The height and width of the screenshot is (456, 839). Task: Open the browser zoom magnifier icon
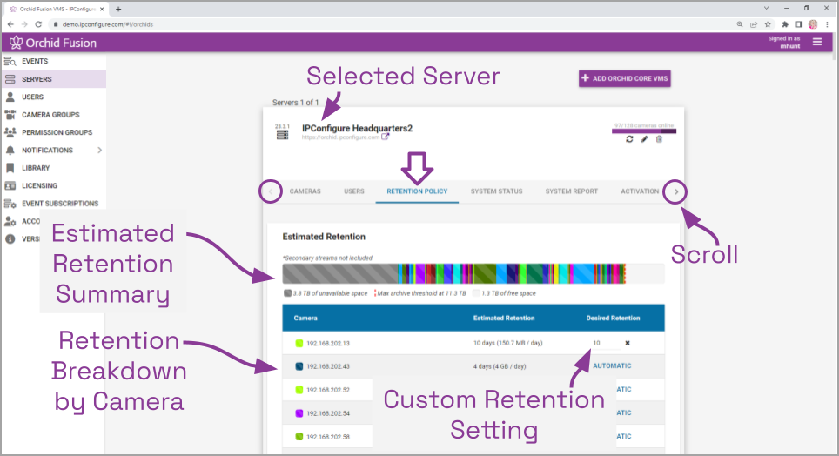740,24
